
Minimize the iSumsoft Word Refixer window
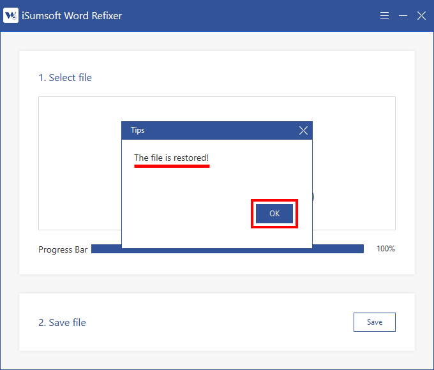pos(403,16)
